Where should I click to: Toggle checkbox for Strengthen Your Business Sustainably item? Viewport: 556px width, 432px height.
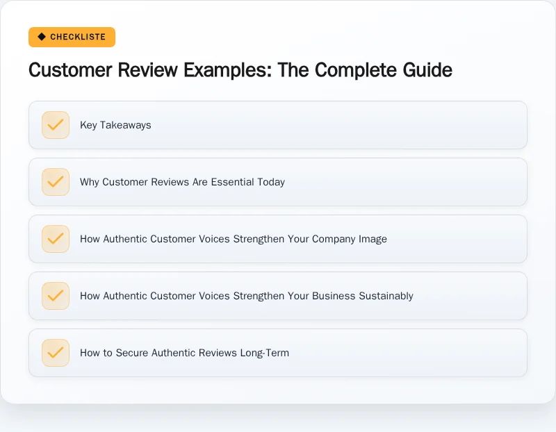pyautogui.click(x=56, y=296)
